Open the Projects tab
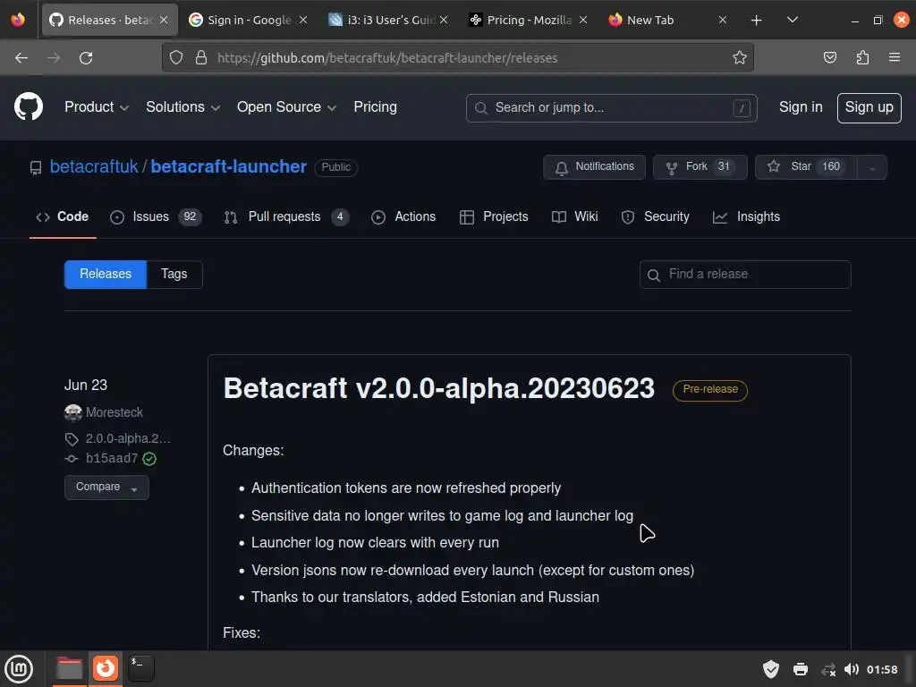The image size is (916, 687). [494, 216]
